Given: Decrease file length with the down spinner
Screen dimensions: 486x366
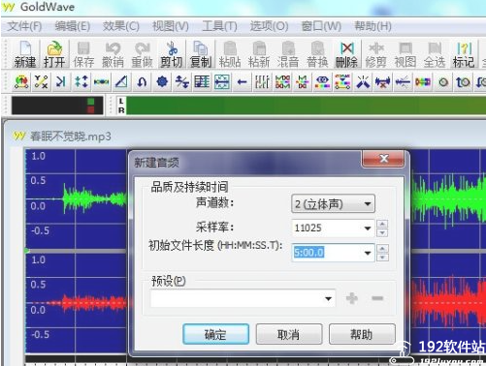Looking at the screenshot, I should (x=382, y=258).
